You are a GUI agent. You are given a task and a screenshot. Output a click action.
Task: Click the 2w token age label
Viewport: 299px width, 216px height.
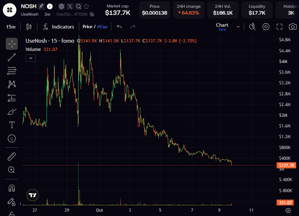[47, 15]
